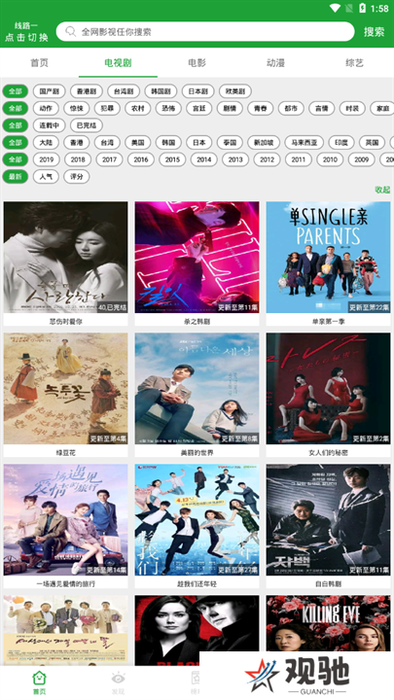Filter genre by 惊悚
Screen dimensions: 394x700
tap(77, 108)
